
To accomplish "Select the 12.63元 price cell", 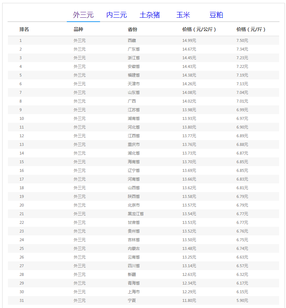I will click(x=189, y=274).
